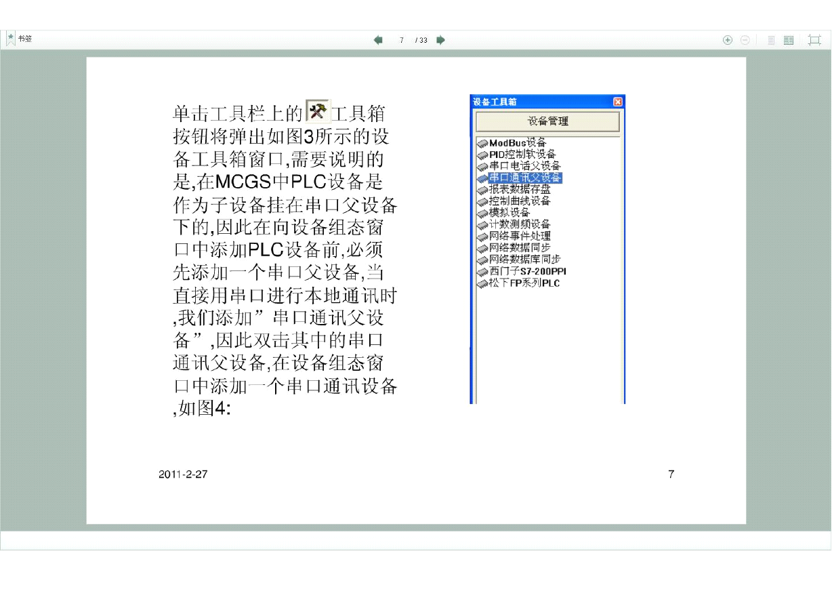Close the 设备工具箱 window
This screenshot has height=589, width=832.
(617, 102)
